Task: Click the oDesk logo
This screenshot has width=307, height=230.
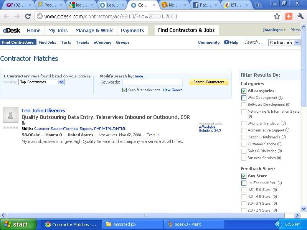Action: [12, 30]
